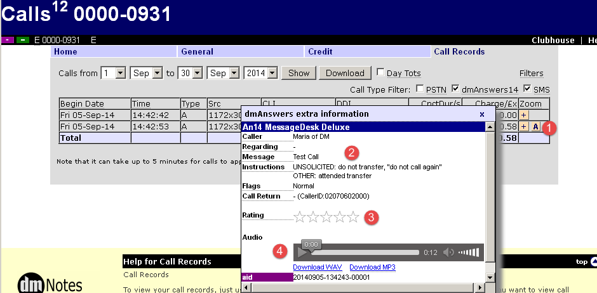Click the top arrow icon in help bar

[593, 261]
